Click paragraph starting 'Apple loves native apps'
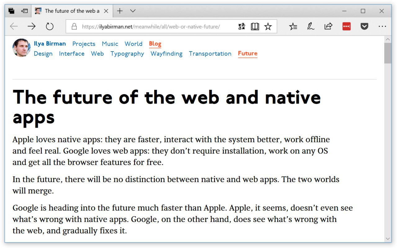Screen dimensions: 397x248 click(x=171, y=151)
